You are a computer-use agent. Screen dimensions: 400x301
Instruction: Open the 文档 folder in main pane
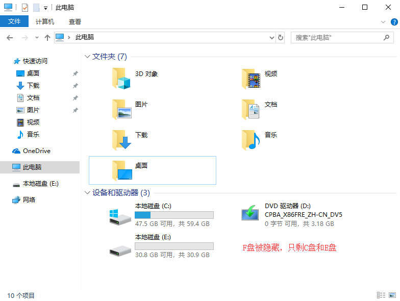tap(251, 109)
